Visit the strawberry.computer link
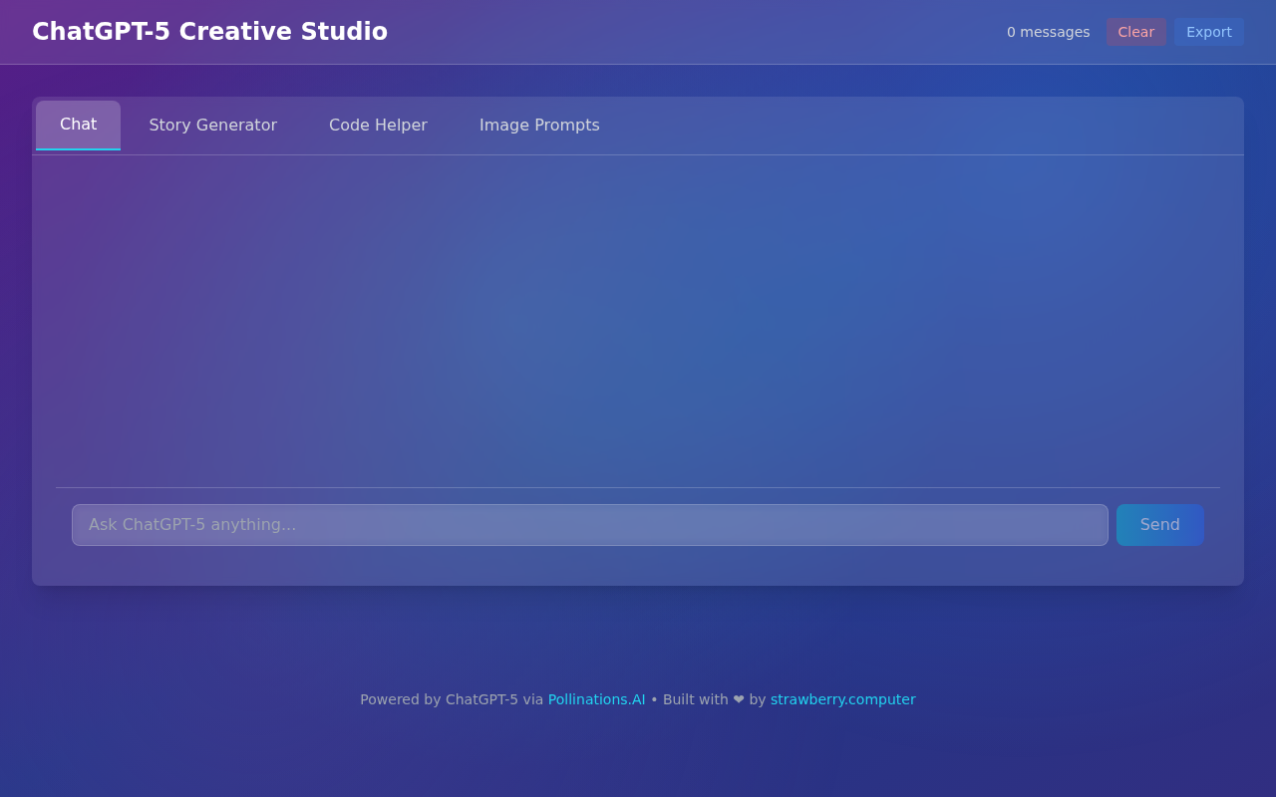 tap(842, 699)
